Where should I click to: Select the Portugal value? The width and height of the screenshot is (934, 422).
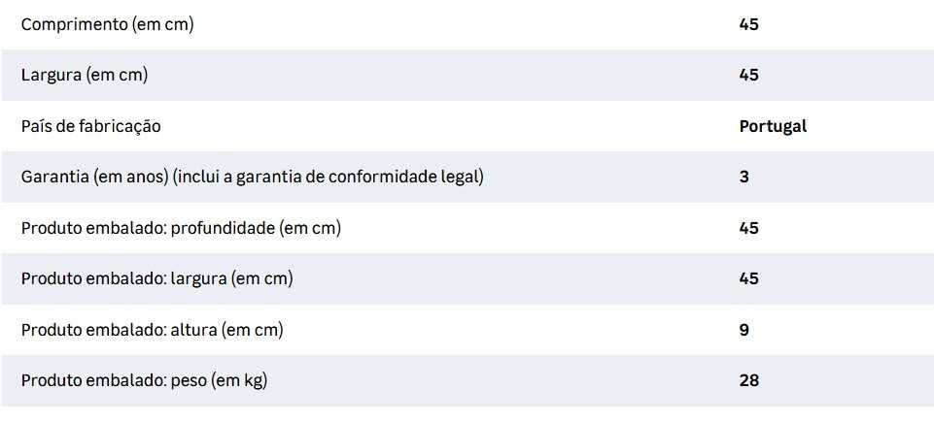click(x=773, y=126)
